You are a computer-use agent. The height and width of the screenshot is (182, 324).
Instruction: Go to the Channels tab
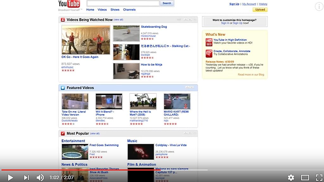coord(129,10)
